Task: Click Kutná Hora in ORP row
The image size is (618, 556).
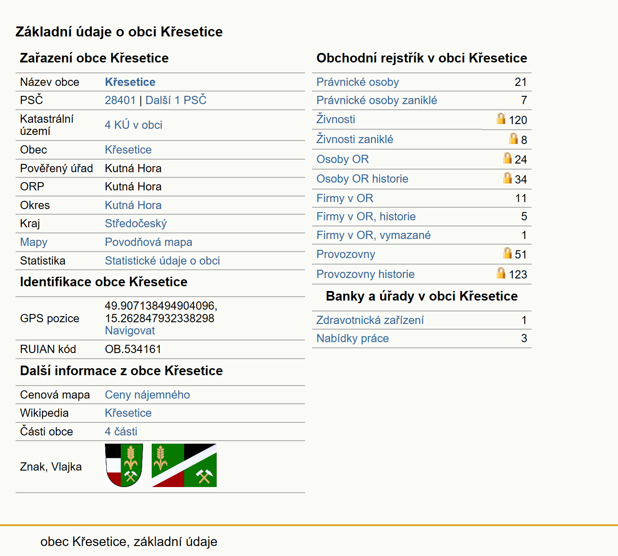Action: point(133,186)
